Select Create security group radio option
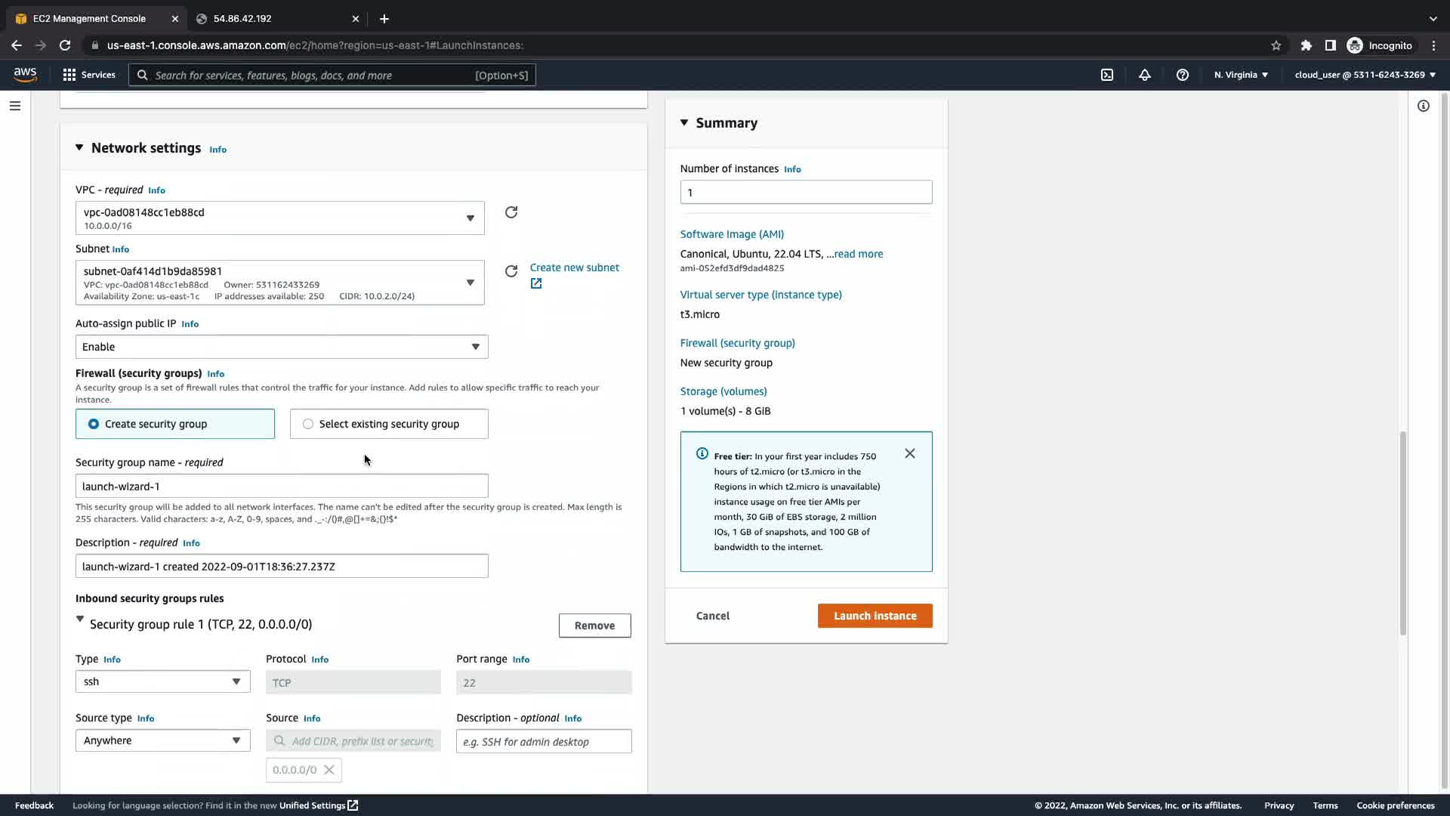The image size is (1450, 816). [x=94, y=424]
